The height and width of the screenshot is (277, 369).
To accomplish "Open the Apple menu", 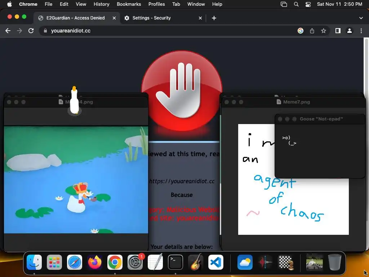I will [9, 4].
